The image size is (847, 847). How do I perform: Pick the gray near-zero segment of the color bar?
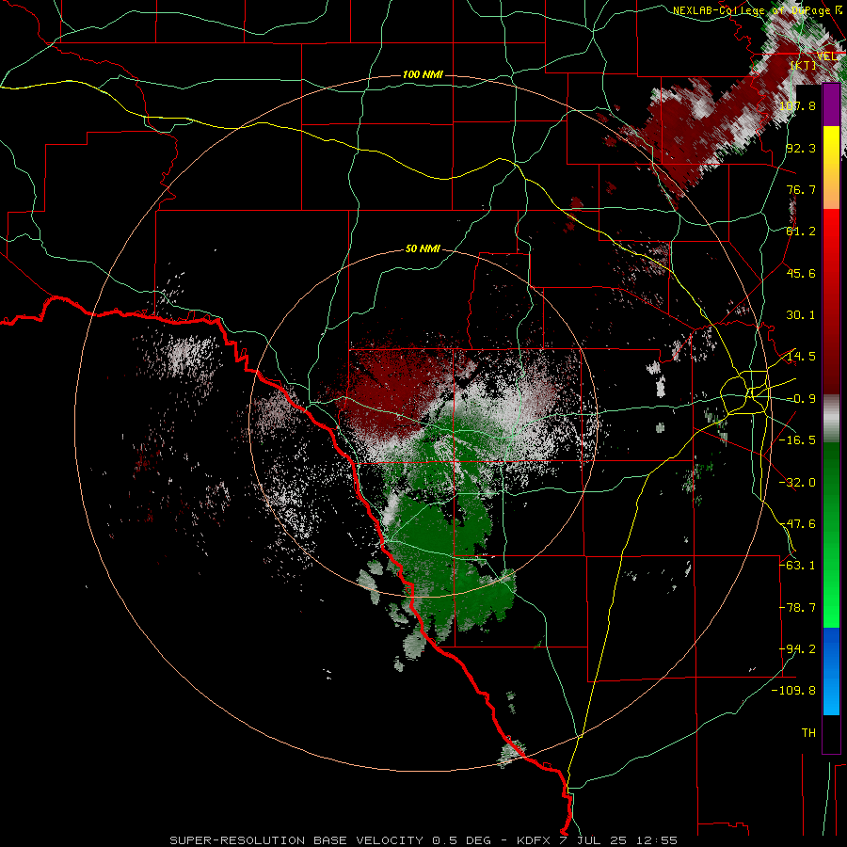pos(831,419)
